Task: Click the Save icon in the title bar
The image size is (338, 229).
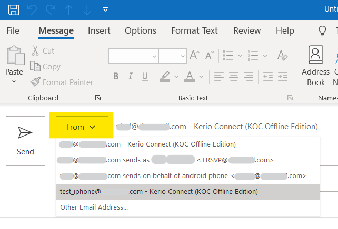Action: (x=14, y=10)
